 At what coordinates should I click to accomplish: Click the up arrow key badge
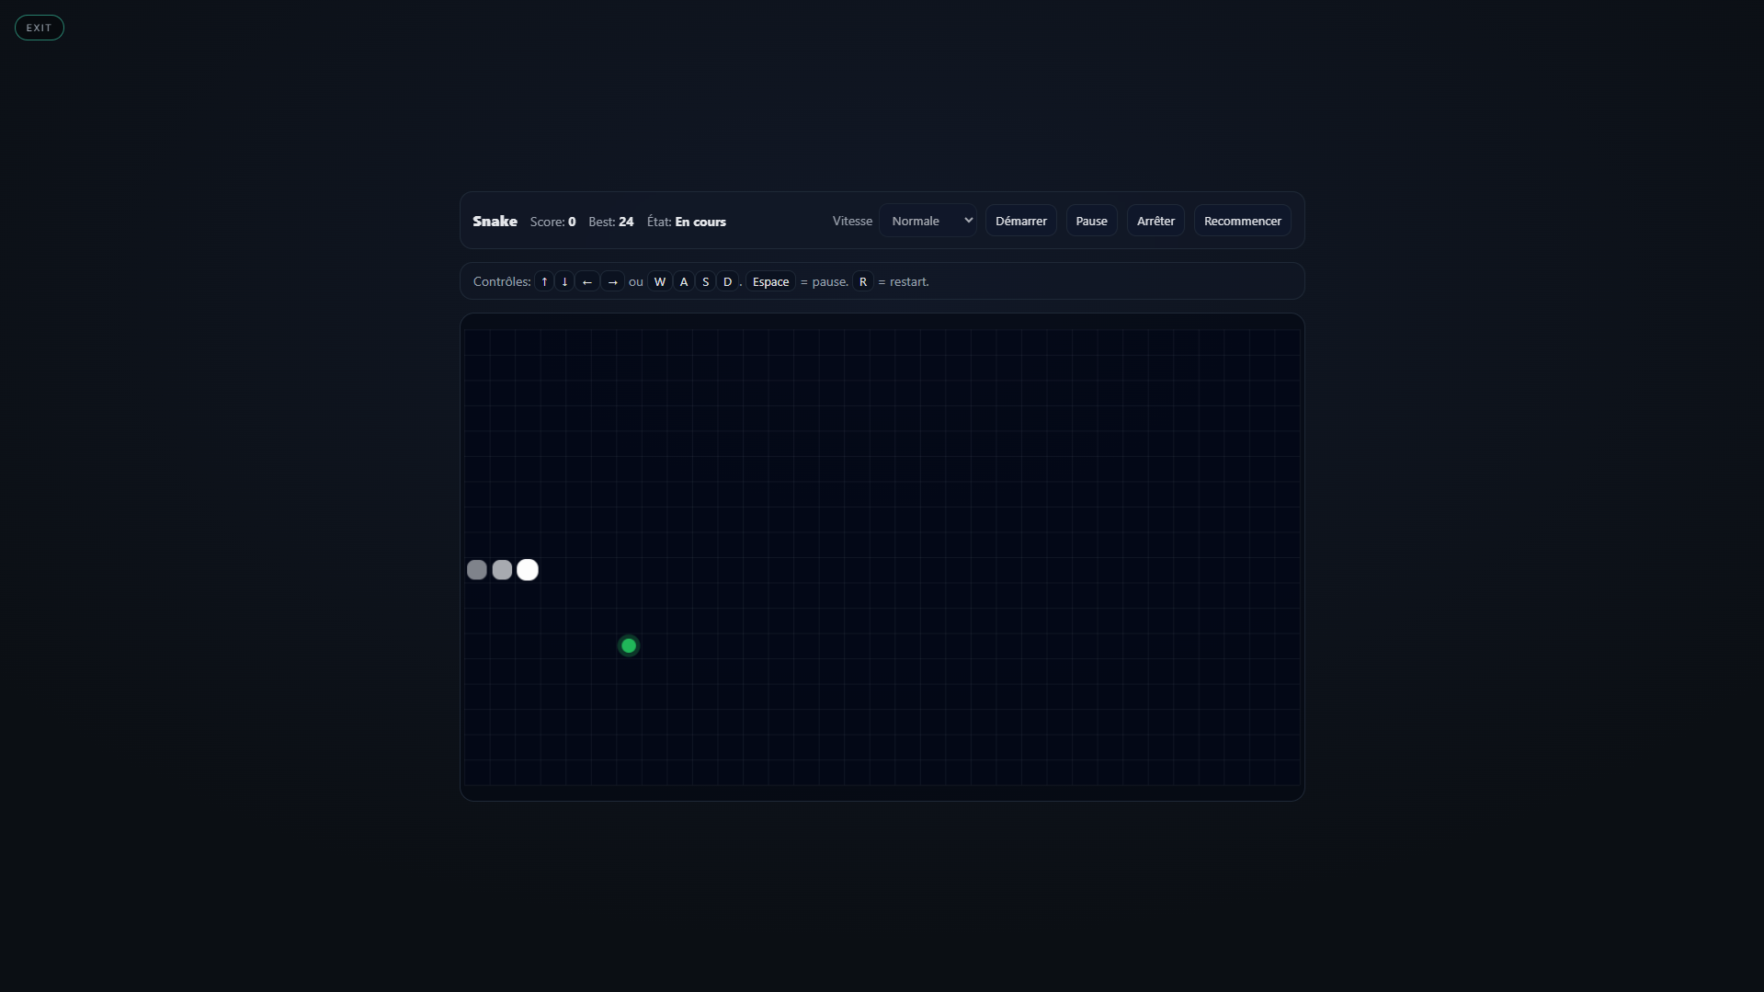click(542, 281)
